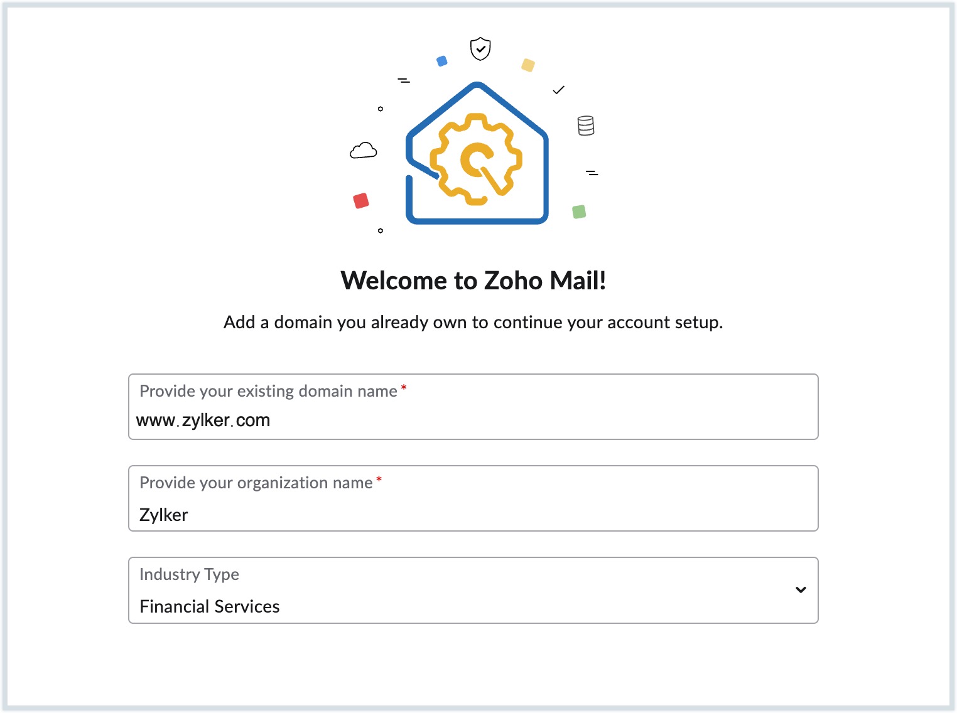Click the shield checkmark icon
The width and height of the screenshot is (957, 713).
480,48
